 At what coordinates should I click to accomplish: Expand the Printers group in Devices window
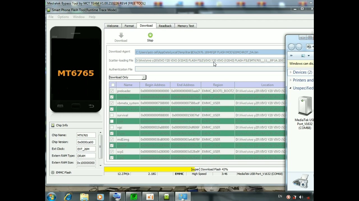291,80
